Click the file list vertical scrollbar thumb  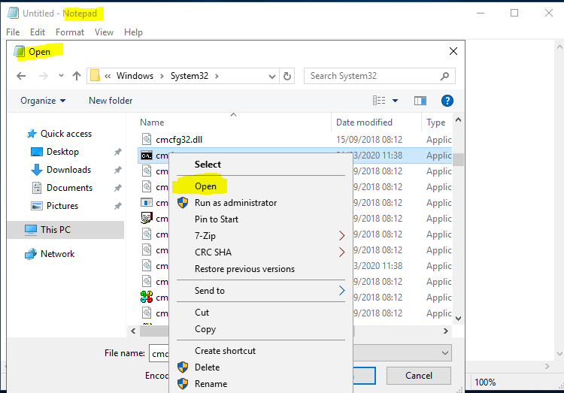(458, 159)
